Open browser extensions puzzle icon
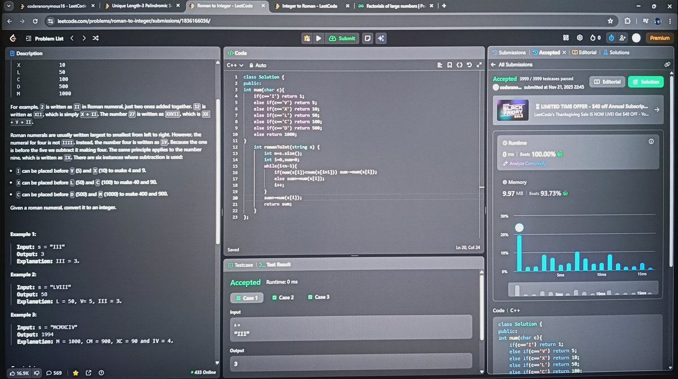 pyautogui.click(x=628, y=20)
